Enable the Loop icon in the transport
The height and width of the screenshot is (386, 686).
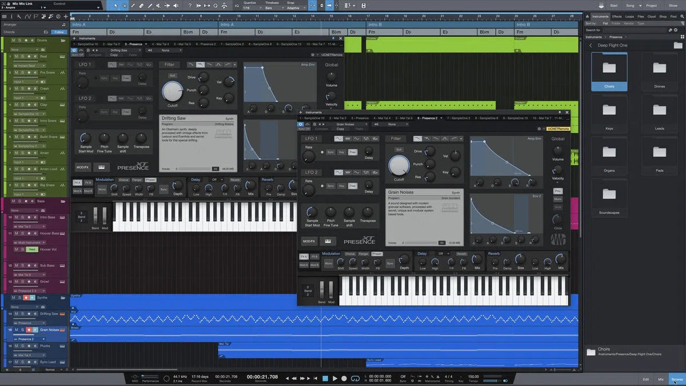click(356, 378)
